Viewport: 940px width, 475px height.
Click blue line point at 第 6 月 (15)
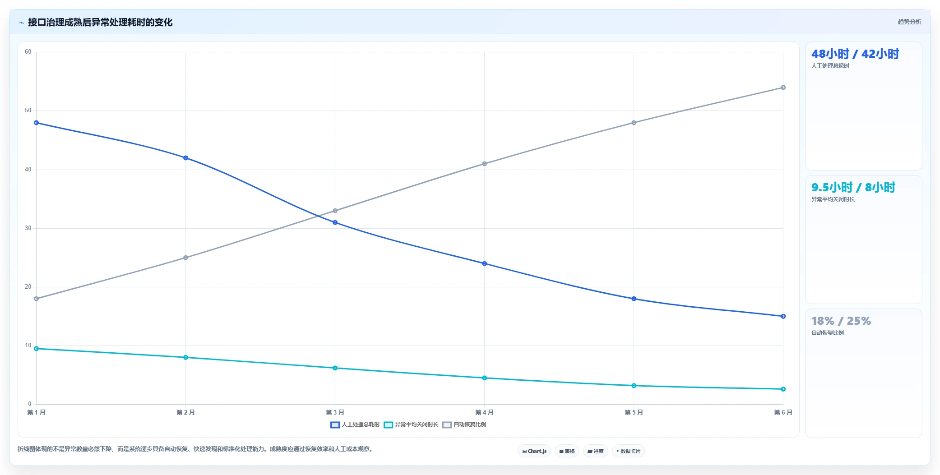[783, 316]
